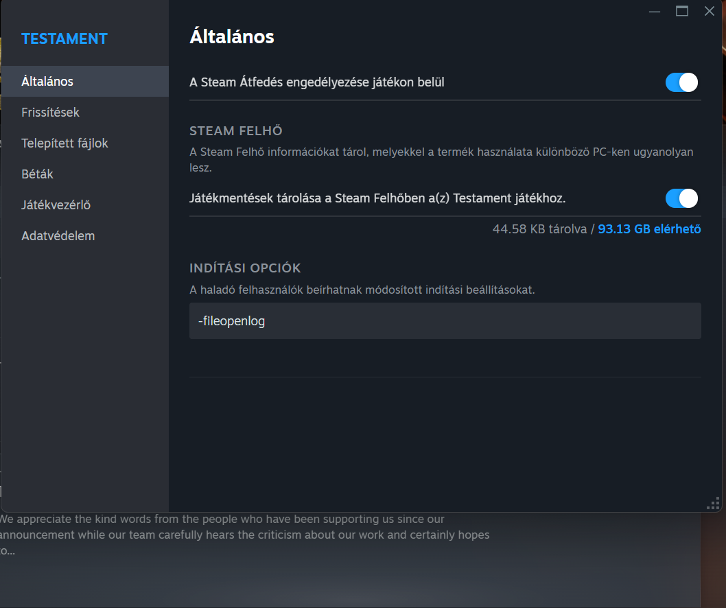The height and width of the screenshot is (608, 726).
Task: Click the Steam Átfedés engedélyezése label
Action: pyautogui.click(x=316, y=82)
